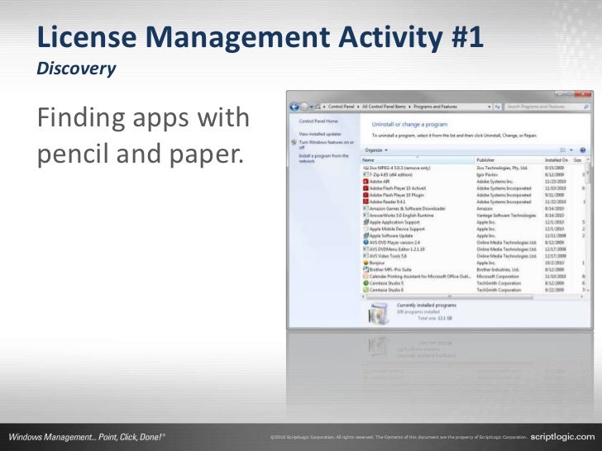Select the Brother MFL-Pro Suite icon

point(365,269)
